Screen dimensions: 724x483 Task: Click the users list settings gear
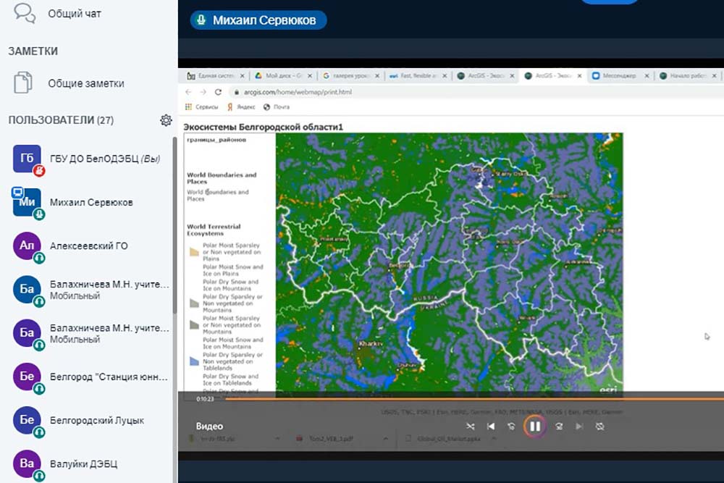click(x=166, y=120)
